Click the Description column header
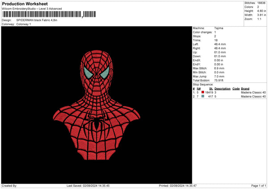This screenshot has width=268, height=189. point(222,89)
